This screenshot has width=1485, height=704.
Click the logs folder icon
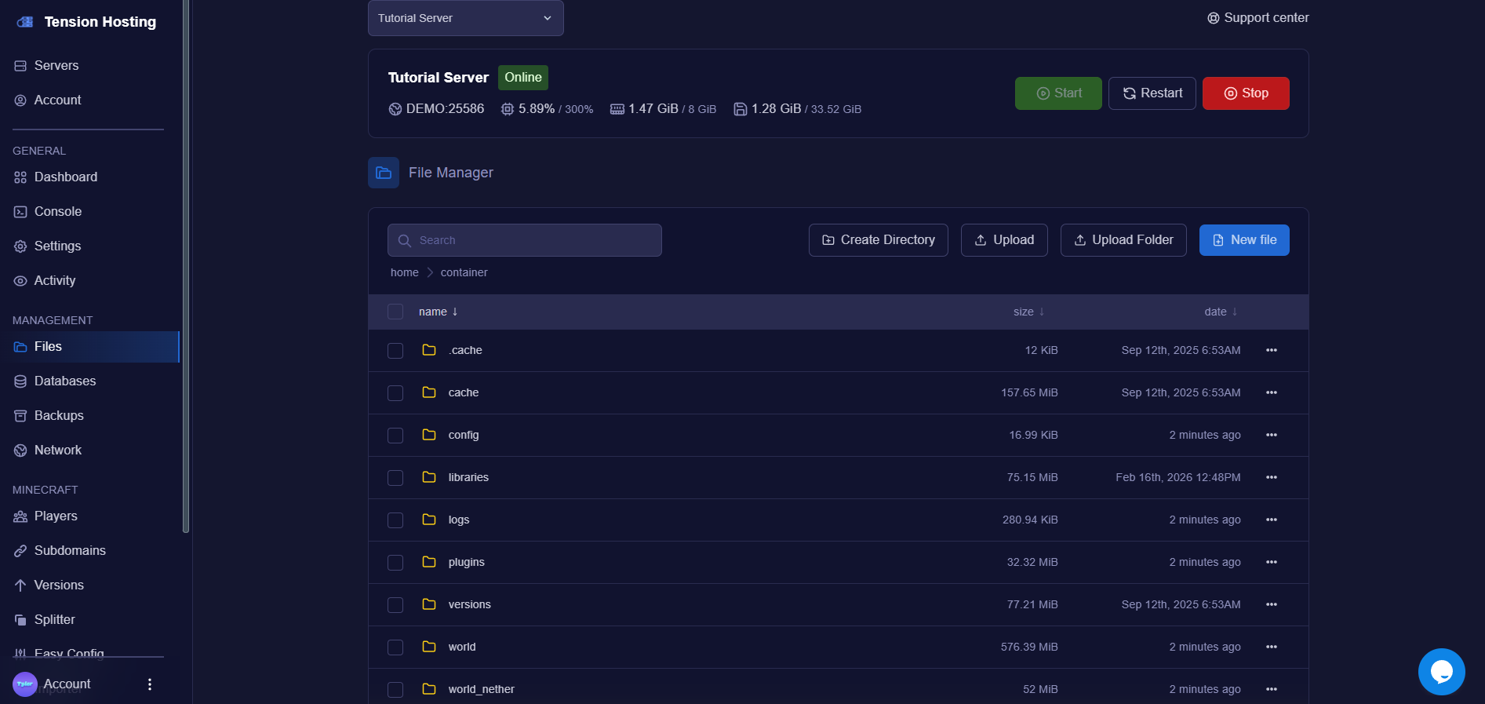point(429,520)
